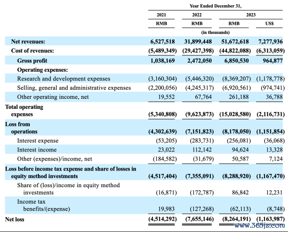The width and height of the screenshot is (288, 232).
Task: Click the "Cost of revenues:" row label
Action: [x=34, y=51]
